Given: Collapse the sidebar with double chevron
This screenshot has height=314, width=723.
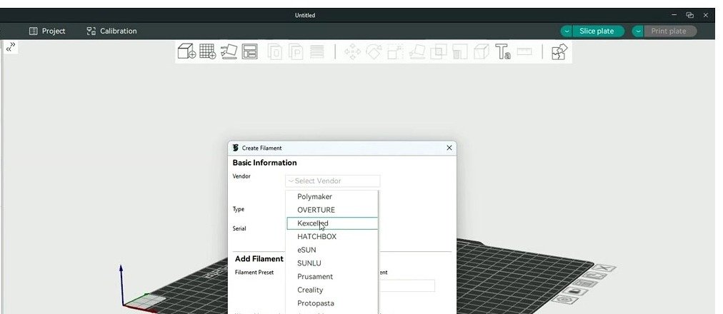Looking at the screenshot, I should [11, 46].
